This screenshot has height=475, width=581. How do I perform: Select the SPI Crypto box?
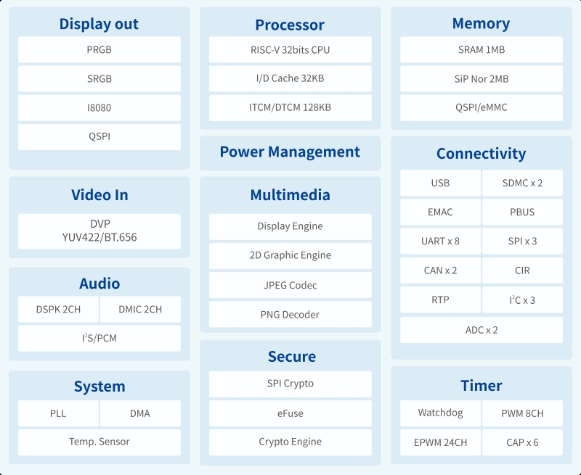[x=290, y=384]
